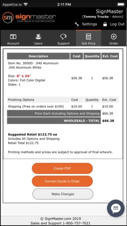Select the Users people icon

pos(38,37)
